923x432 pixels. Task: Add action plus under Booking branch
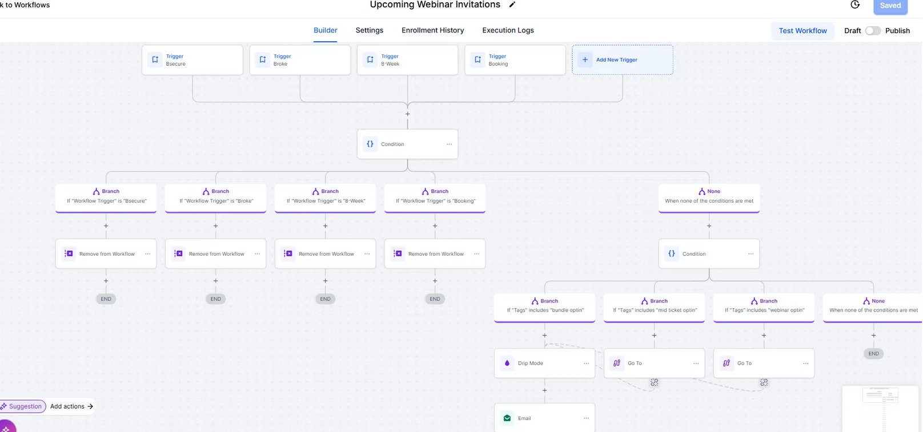coord(435,226)
